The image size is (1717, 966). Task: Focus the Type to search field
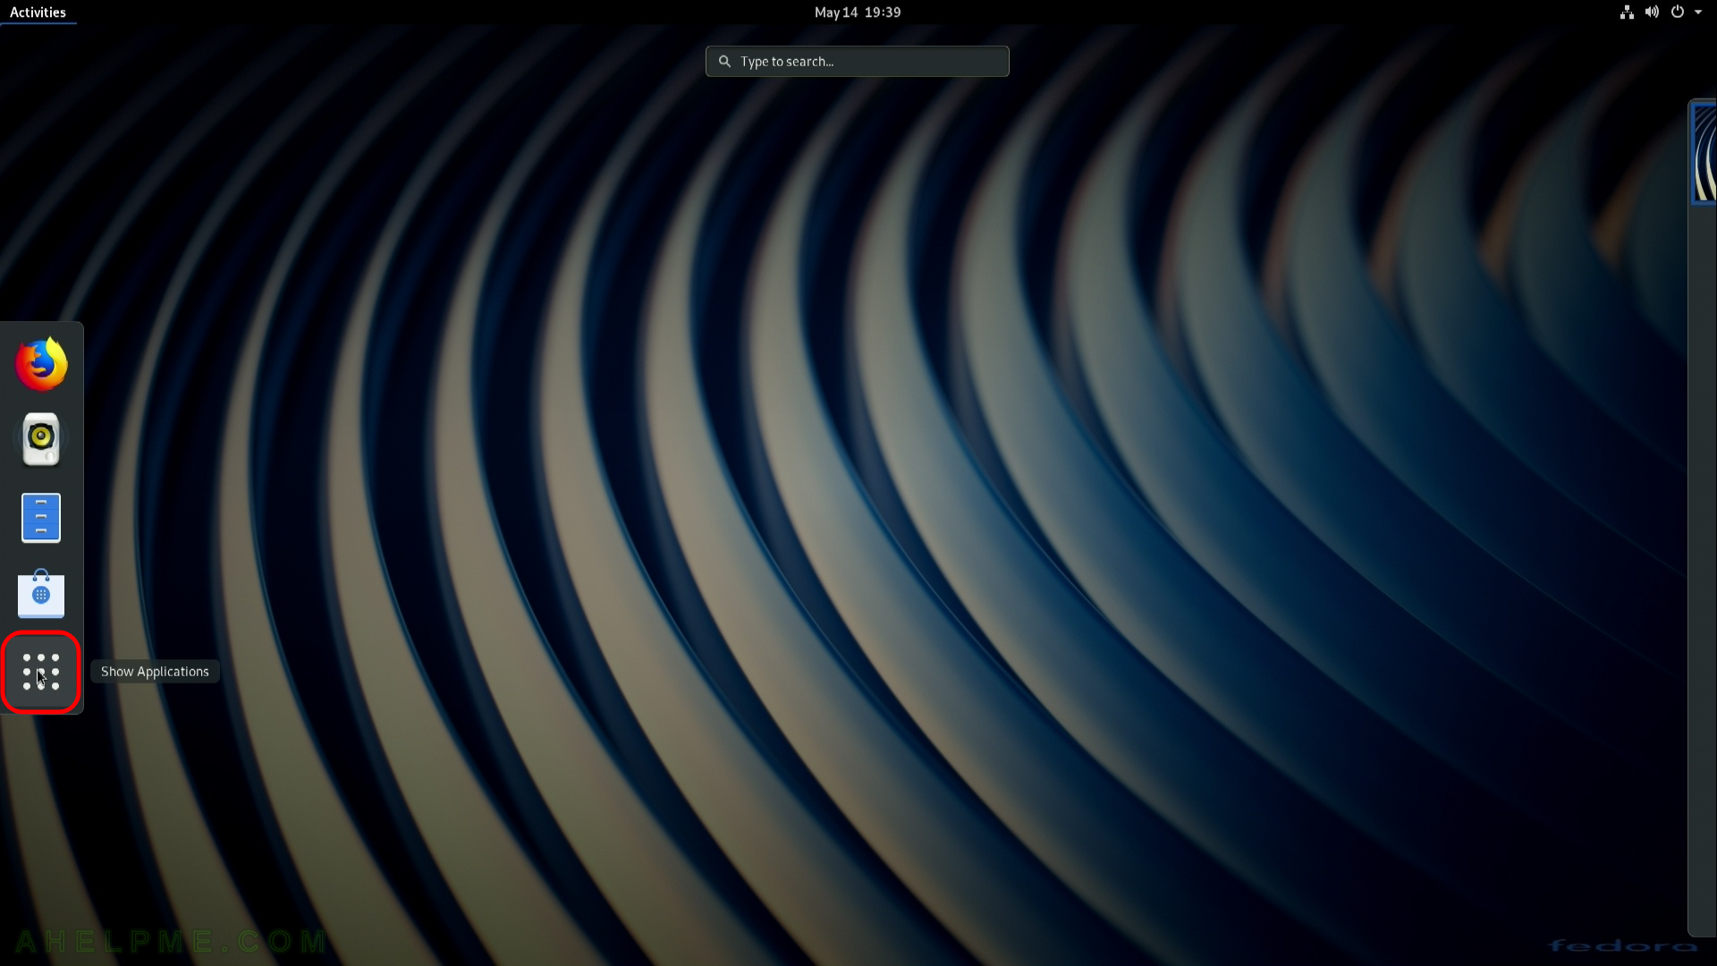click(x=857, y=62)
